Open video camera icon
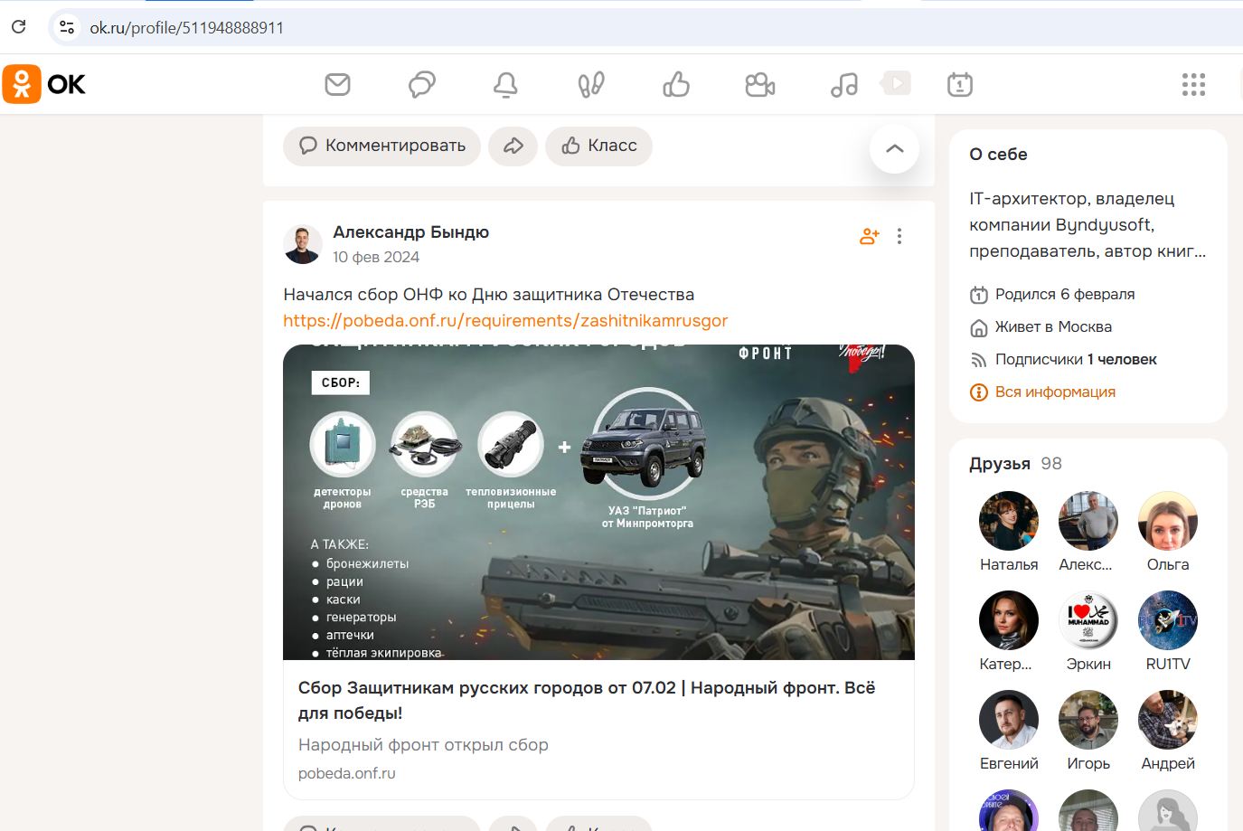This screenshot has height=831, width=1243. [760, 84]
